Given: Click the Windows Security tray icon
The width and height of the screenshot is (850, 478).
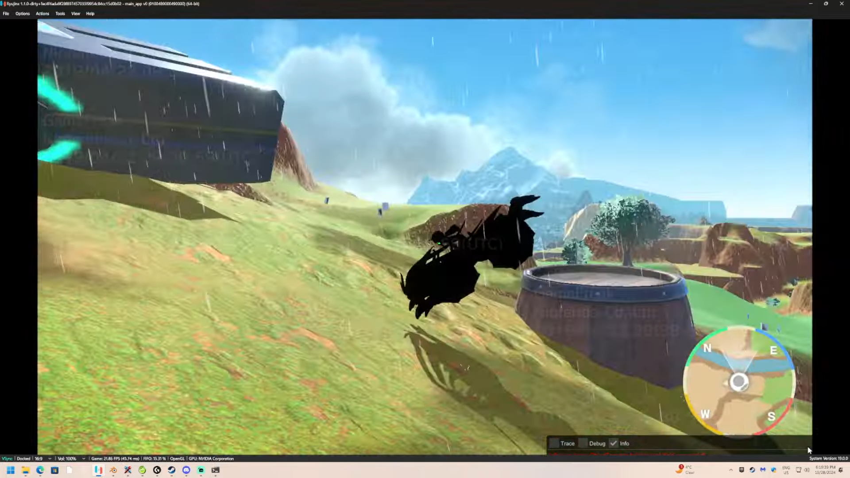Looking at the screenshot, I should [773, 470].
